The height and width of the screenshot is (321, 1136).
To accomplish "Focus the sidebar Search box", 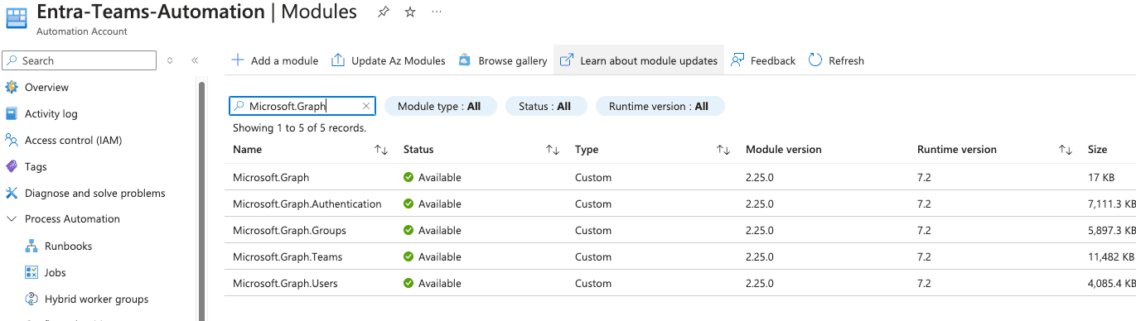I will click(80, 60).
